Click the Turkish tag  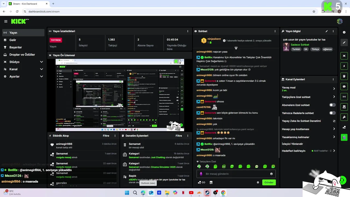(296, 49)
